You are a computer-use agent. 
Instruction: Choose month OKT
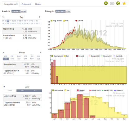pyautogui.click(x=25, y=59)
